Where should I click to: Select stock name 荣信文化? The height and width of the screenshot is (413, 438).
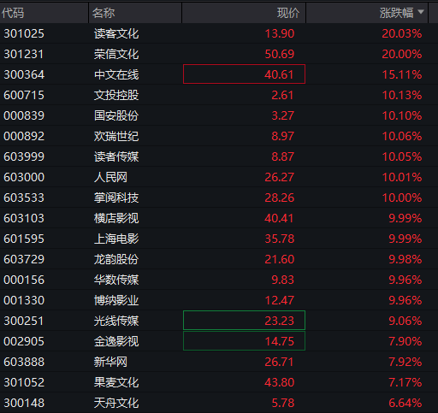[x=116, y=54]
